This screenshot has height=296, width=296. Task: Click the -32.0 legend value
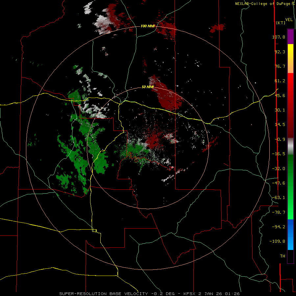279,169
